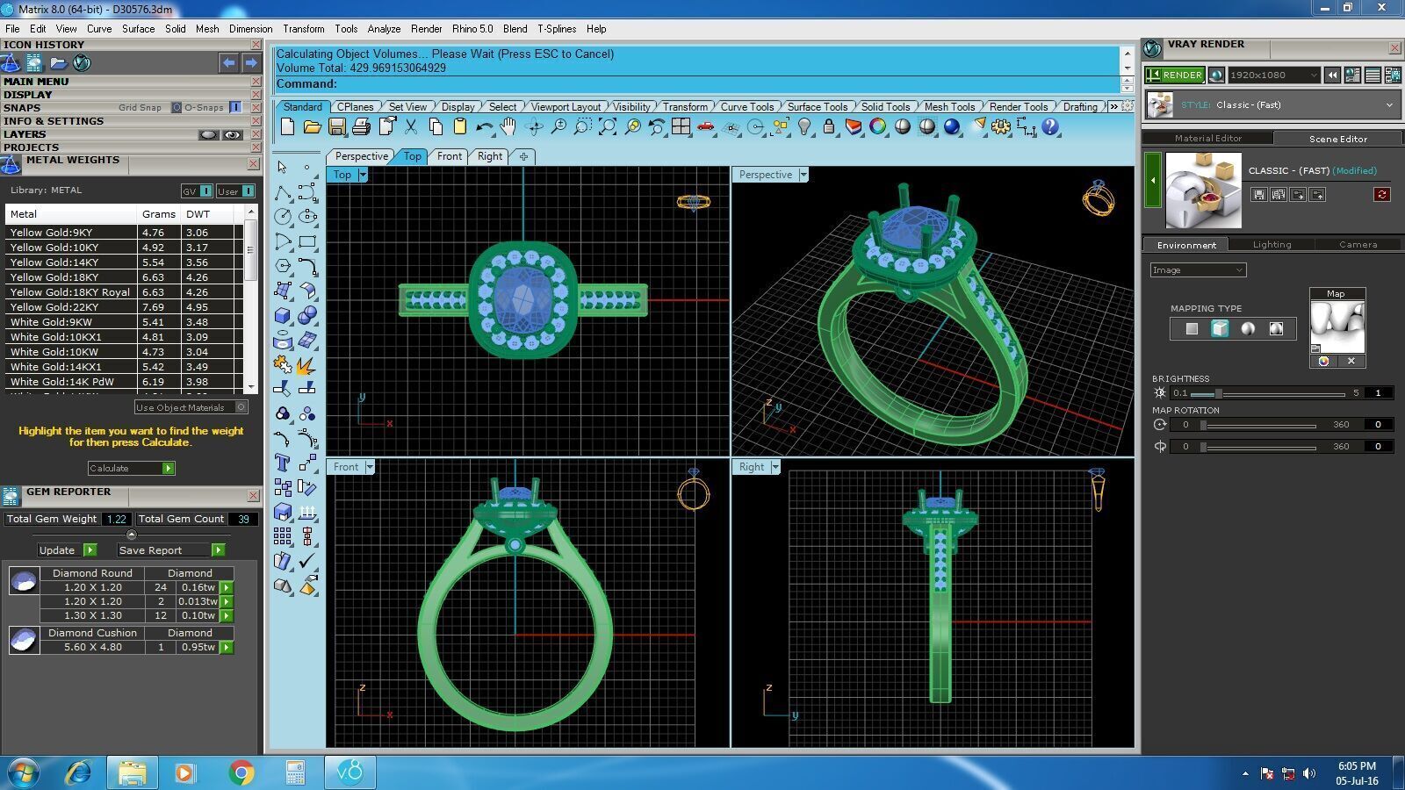Select the Pan hand tool
Image resolution: width=1405 pixels, height=790 pixels.
pyautogui.click(x=508, y=127)
